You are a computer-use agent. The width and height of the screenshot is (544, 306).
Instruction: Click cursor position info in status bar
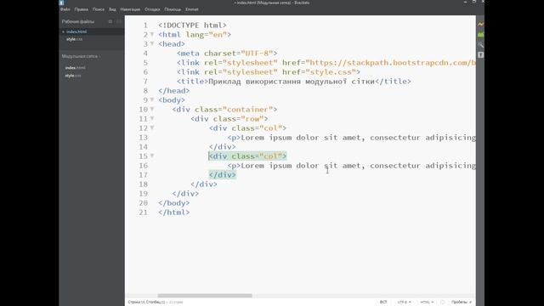[146, 303]
